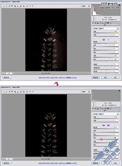The width and height of the screenshot is (122, 166).
Task: Switch to Detail tab in lower panel
Action: pyautogui.click(x=98, y=108)
